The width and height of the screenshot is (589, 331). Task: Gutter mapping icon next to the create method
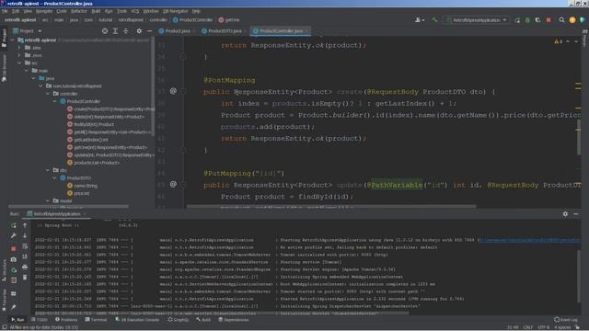point(173,91)
